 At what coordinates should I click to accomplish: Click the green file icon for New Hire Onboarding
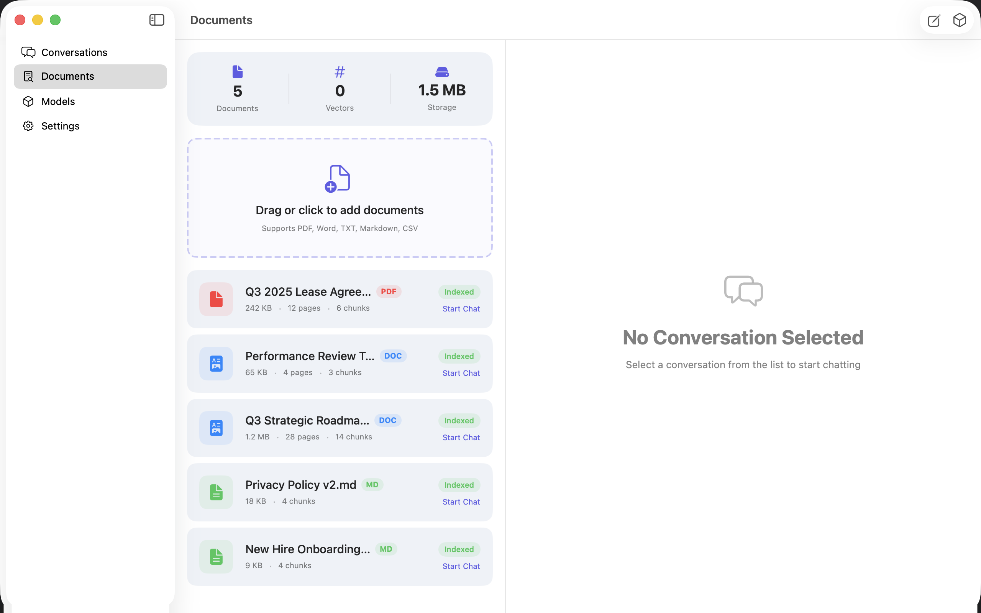(216, 557)
